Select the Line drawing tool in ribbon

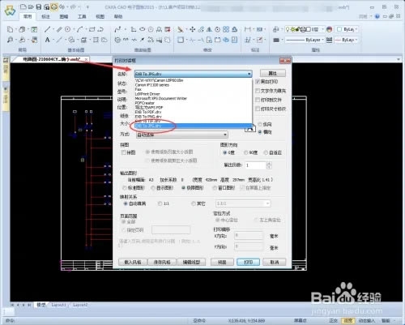pos(48,29)
